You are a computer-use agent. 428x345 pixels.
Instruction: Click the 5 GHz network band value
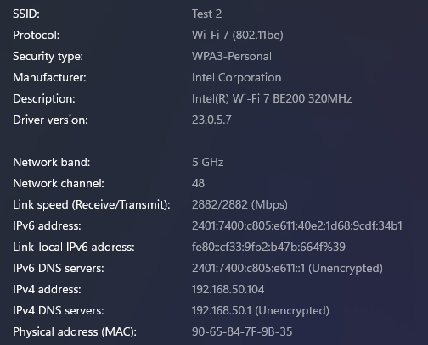pos(208,162)
